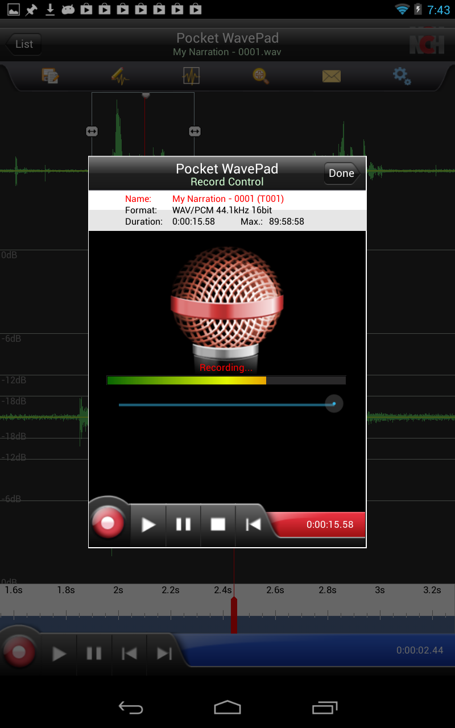Open the settings gears icon
Image resolution: width=455 pixels, height=728 pixels.
click(402, 76)
